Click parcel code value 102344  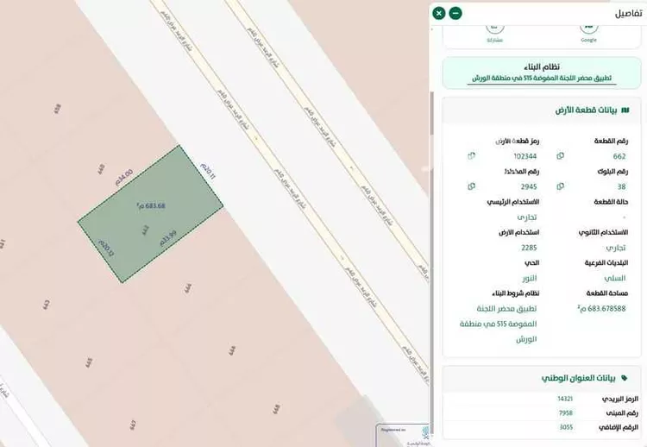point(525,156)
